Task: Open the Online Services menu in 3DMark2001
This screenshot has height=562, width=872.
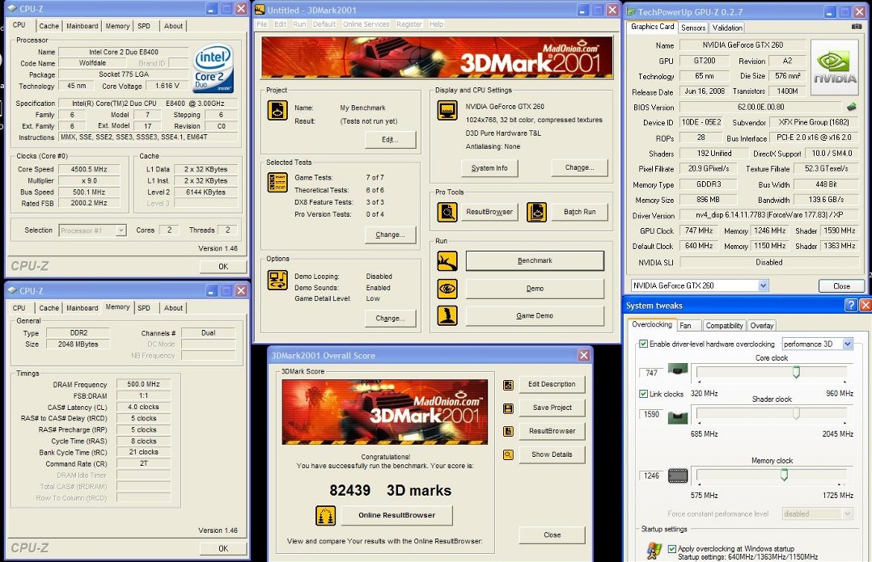Action: 366,24
